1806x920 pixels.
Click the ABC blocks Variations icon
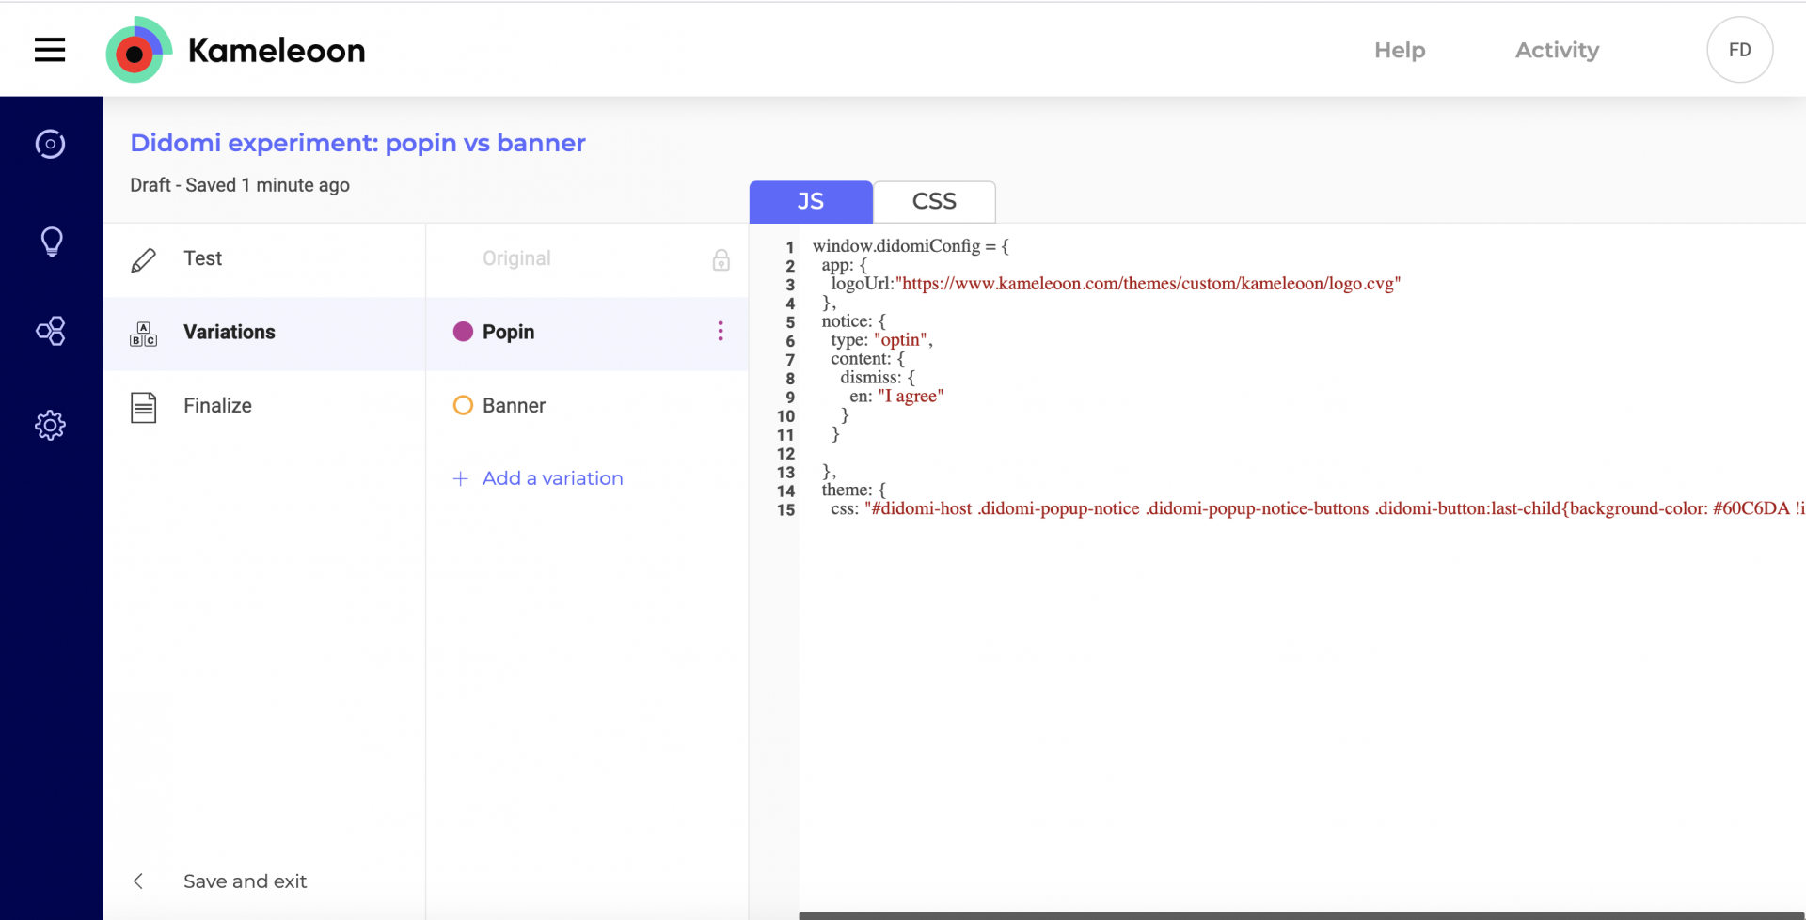[143, 334]
